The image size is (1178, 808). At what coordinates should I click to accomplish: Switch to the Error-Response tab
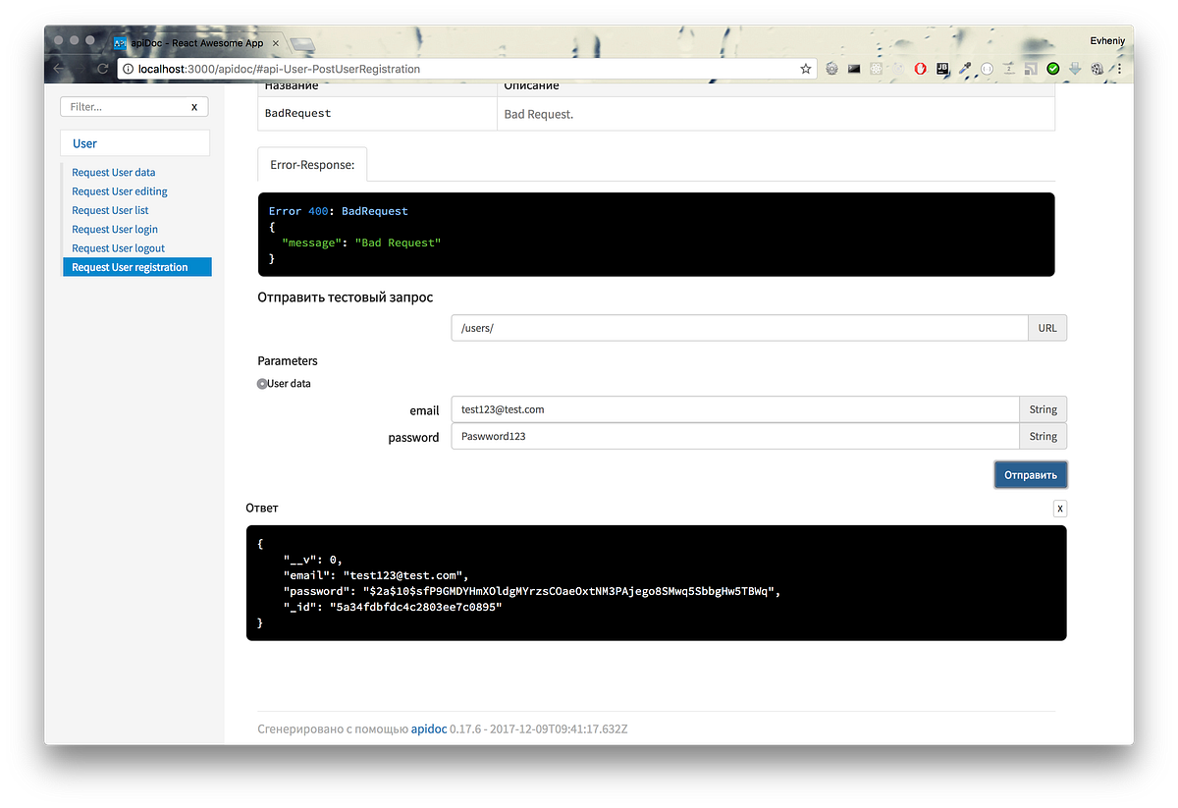coord(312,164)
